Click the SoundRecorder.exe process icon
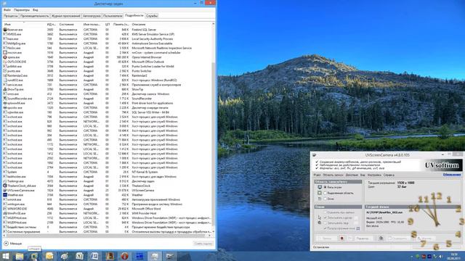This screenshot has width=465, height=261. pos(5,99)
